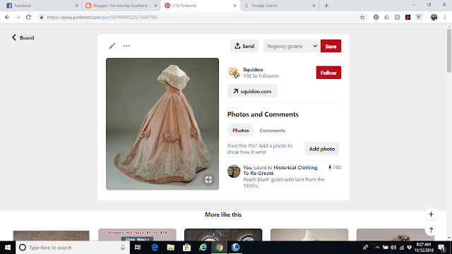Open the pink gown pin image
The width and height of the screenshot is (452, 254).
pos(162,124)
